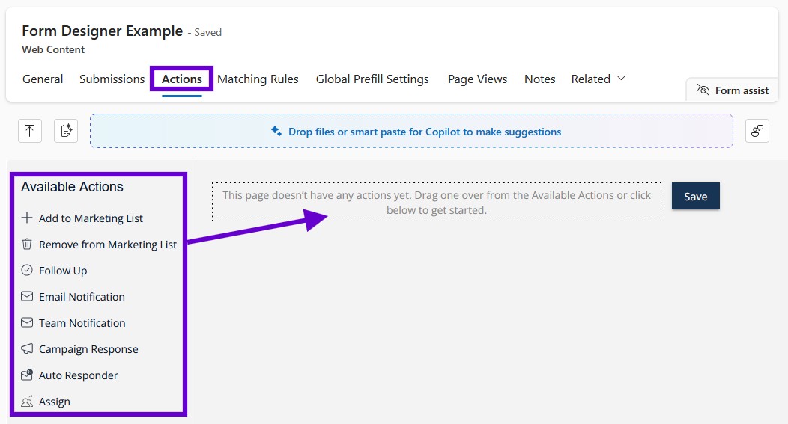The width and height of the screenshot is (788, 424).
Task: Click the upload arrow toolbar icon
Action: [30, 131]
